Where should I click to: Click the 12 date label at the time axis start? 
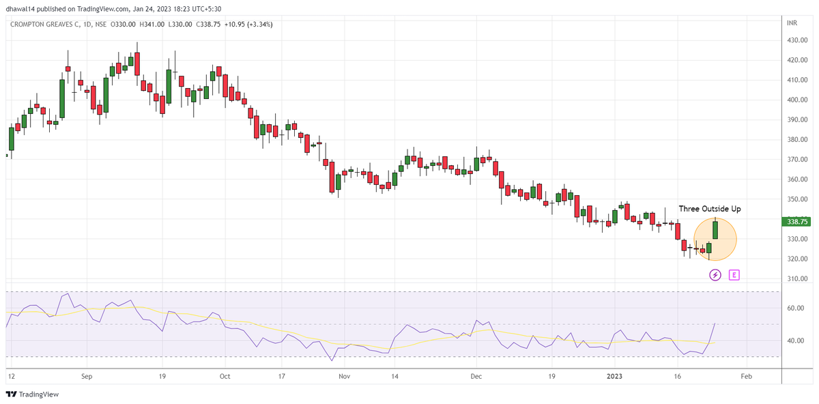pos(10,376)
